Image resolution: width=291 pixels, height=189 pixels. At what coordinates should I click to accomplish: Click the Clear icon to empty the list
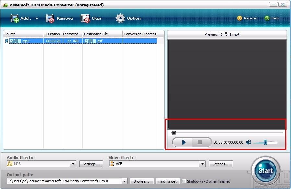pyautogui.click(x=85, y=18)
